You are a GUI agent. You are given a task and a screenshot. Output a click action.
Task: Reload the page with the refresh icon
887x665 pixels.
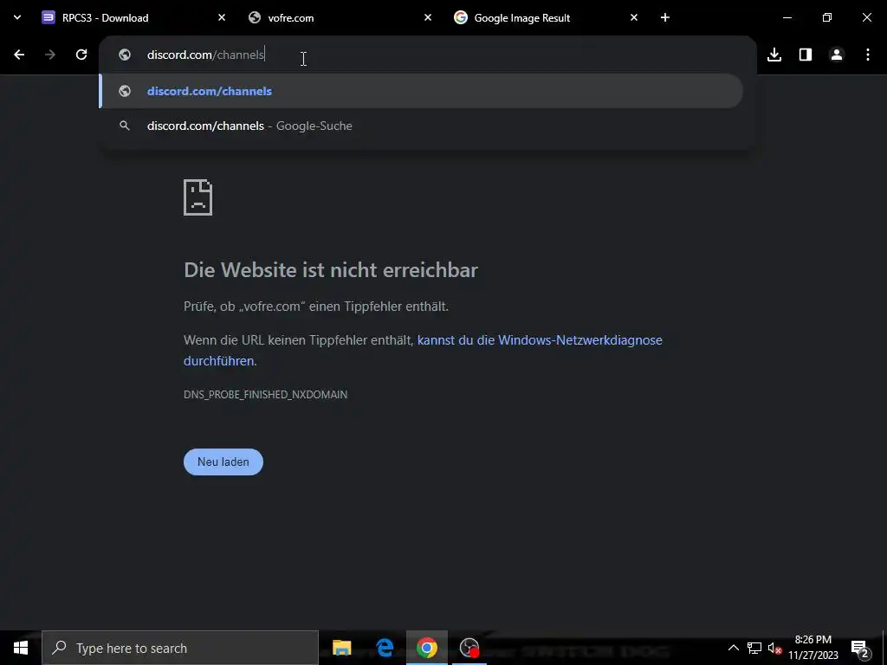[x=81, y=55]
